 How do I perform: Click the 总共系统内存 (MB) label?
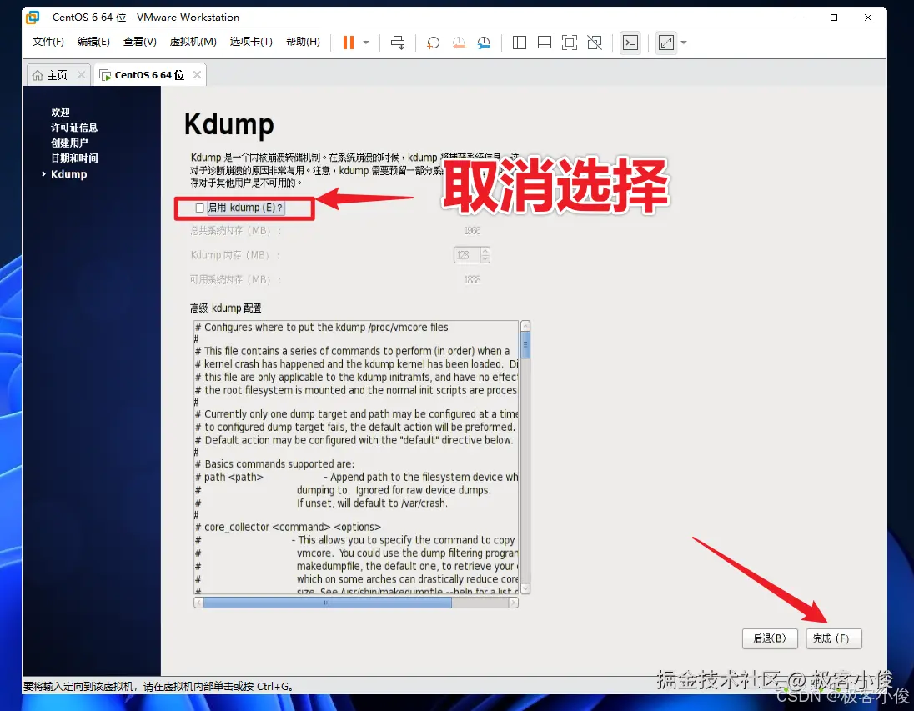(236, 231)
